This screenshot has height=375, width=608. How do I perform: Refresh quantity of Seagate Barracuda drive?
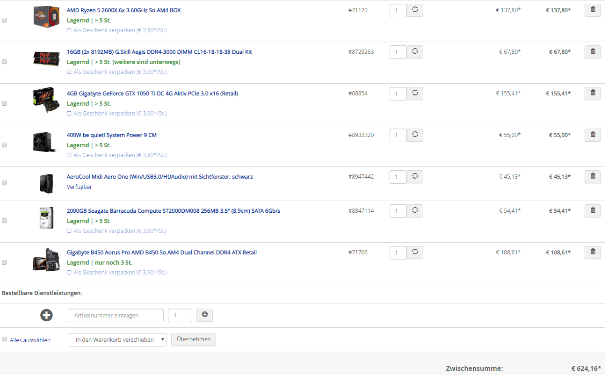(415, 211)
